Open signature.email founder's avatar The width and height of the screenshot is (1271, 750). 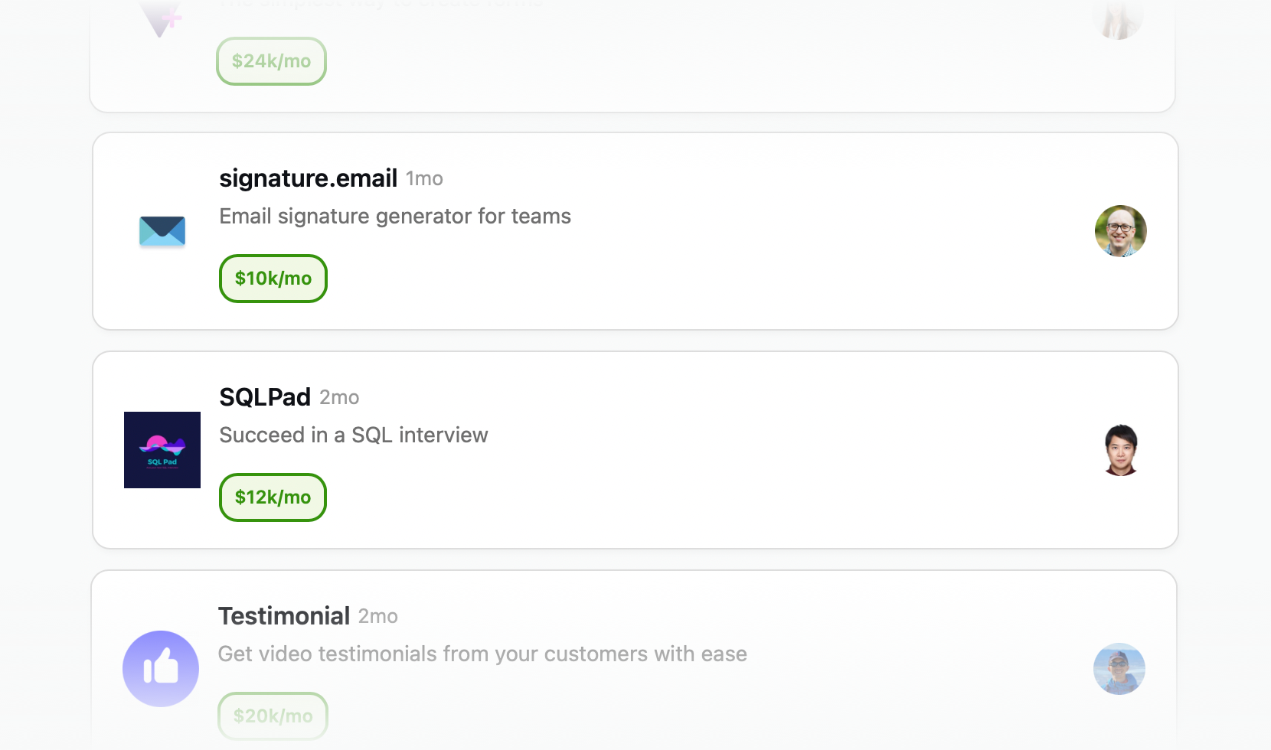point(1121,231)
